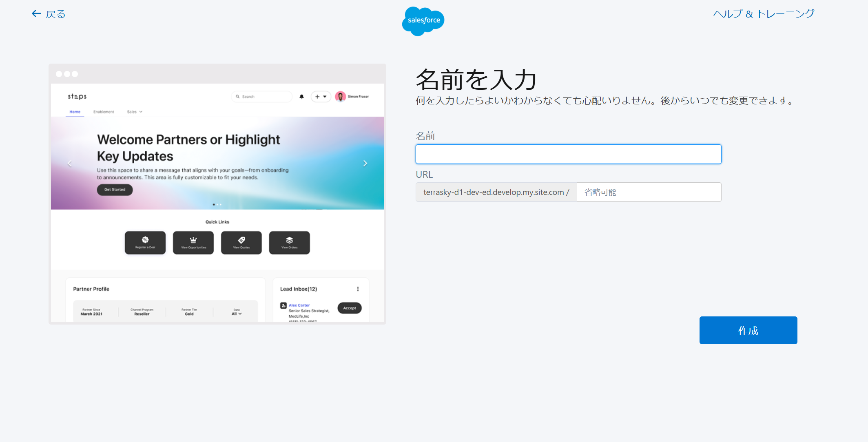Click the 作成 create button
Screen dimensions: 868x442
(x=748, y=330)
